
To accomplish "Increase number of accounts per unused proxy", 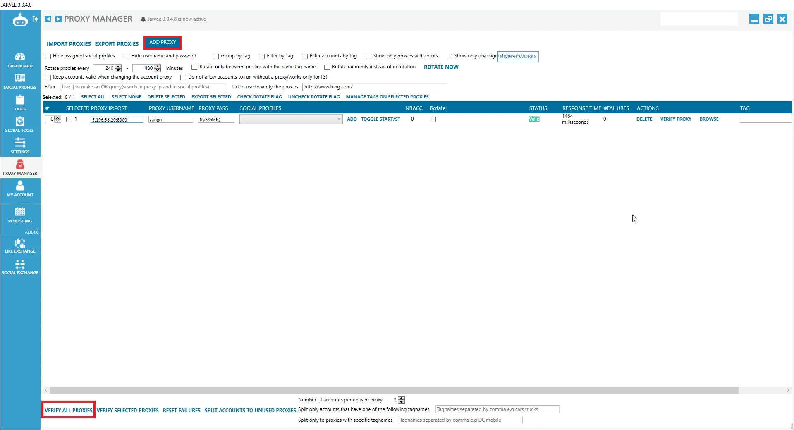I will (x=402, y=398).
